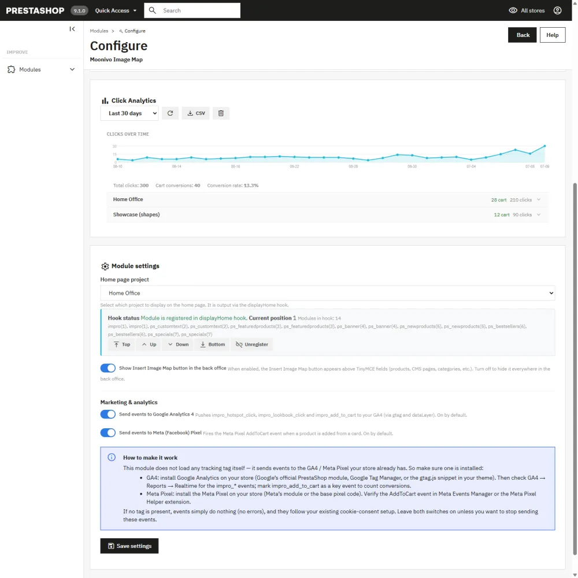Click '28 cart' value in Home Office row
The height and width of the screenshot is (578, 578).
pyautogui.click(x=499, y=200)
